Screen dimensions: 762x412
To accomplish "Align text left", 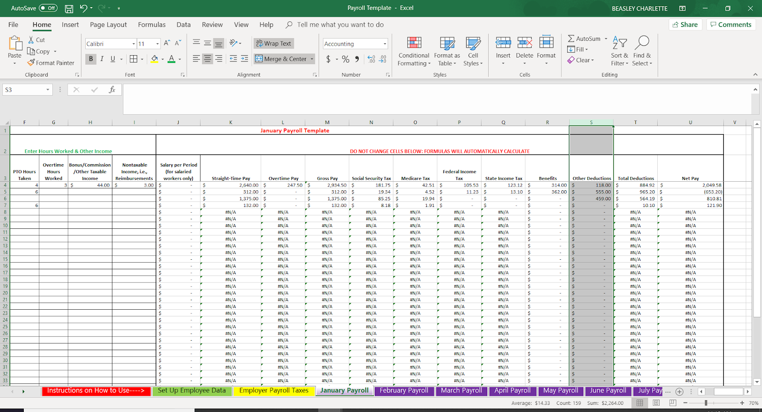I will coord(196,59).
